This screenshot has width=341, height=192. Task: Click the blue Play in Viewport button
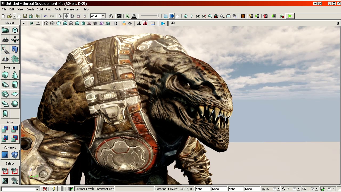click(x=163, y=23)
